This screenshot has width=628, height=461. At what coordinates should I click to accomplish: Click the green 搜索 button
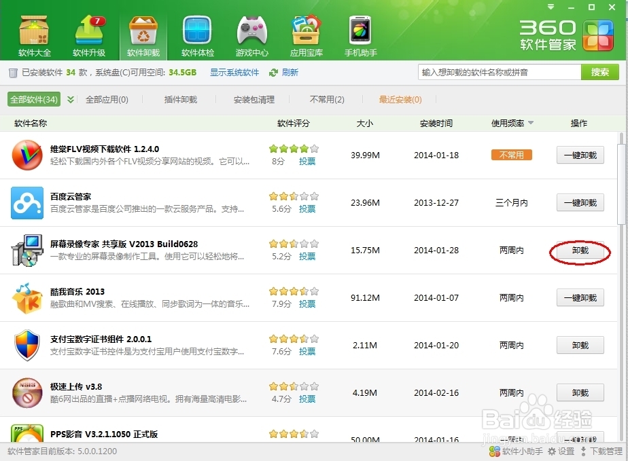[600, 72]
